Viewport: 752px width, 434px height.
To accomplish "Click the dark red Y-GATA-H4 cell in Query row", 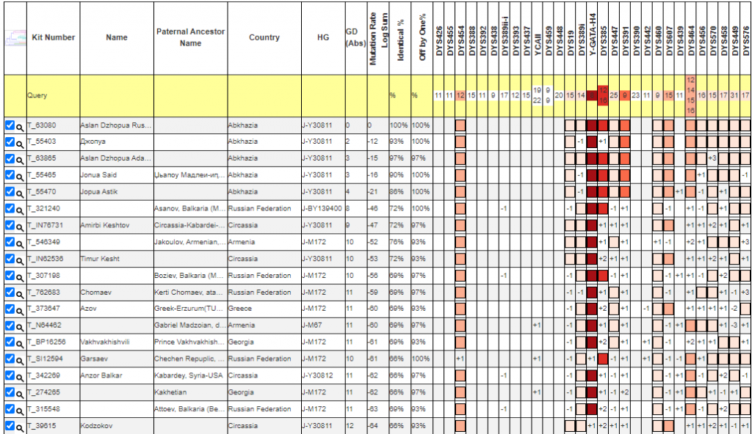I will [592, 95].
